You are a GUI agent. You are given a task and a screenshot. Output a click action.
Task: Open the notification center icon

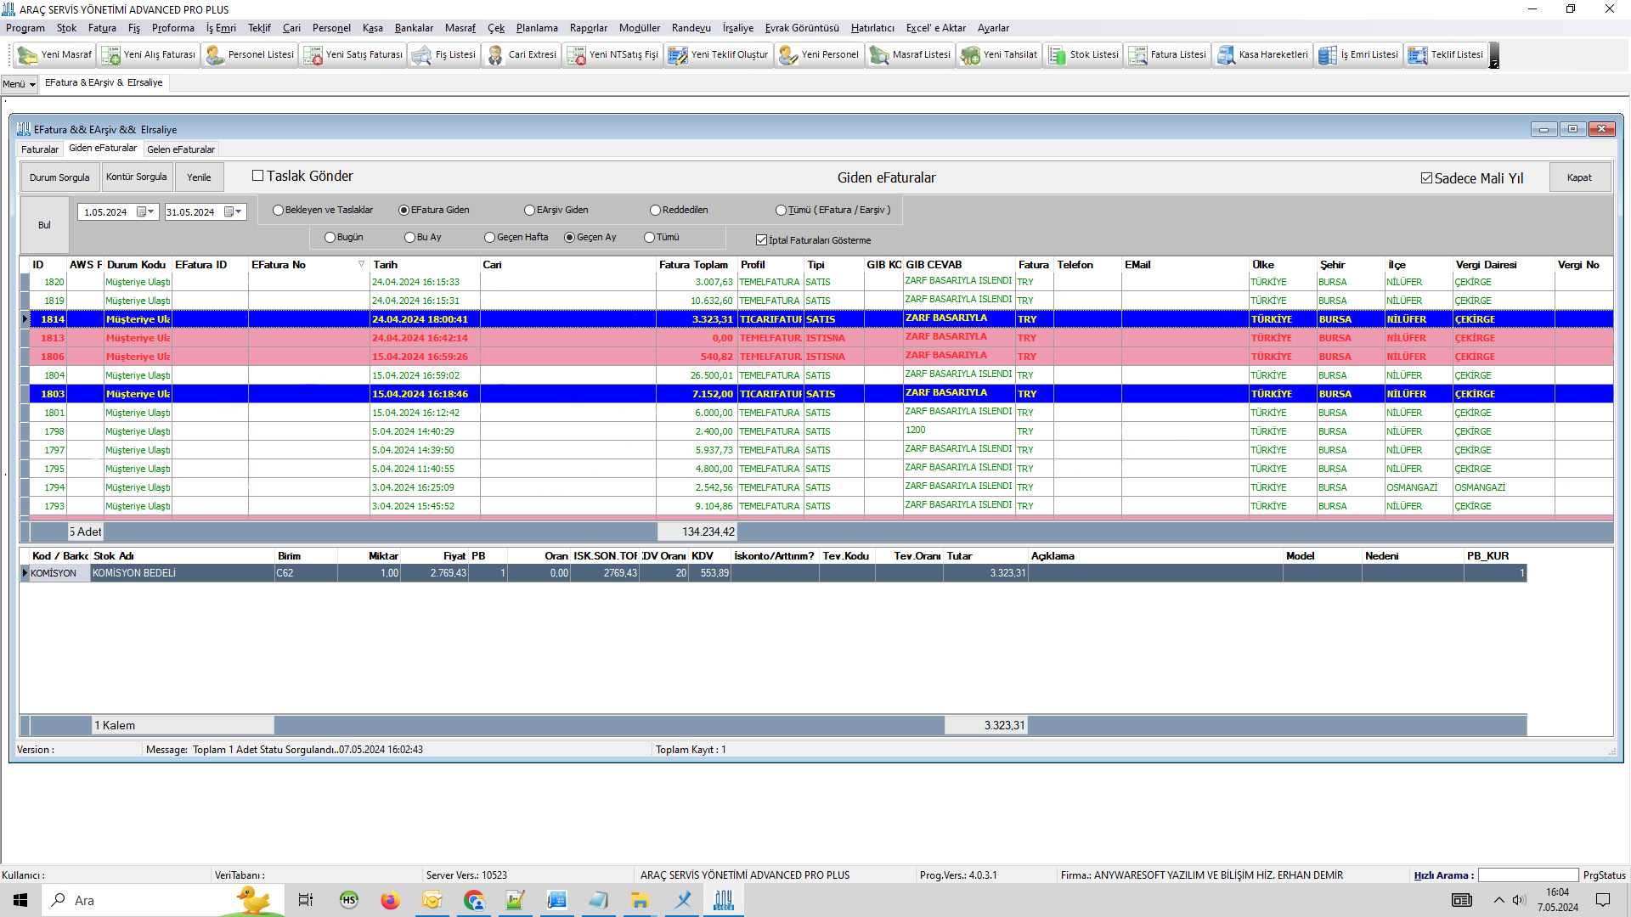(x=1603, y=900)
